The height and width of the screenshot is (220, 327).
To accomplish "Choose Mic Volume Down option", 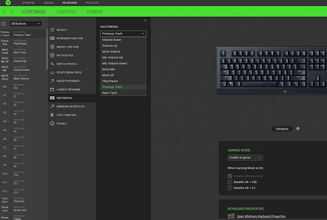I will pos(123,63).
